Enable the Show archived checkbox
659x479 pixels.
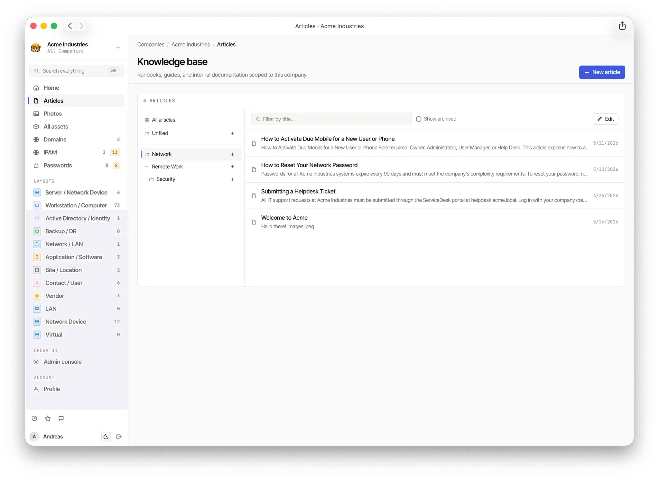[x=419, y=119]
